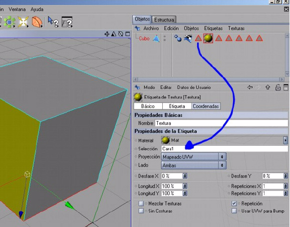Image resolution: width=290 pixels, height=227 pixels.
Task: Select the last polygon selection triangle tag
Action: click(259, 38)
